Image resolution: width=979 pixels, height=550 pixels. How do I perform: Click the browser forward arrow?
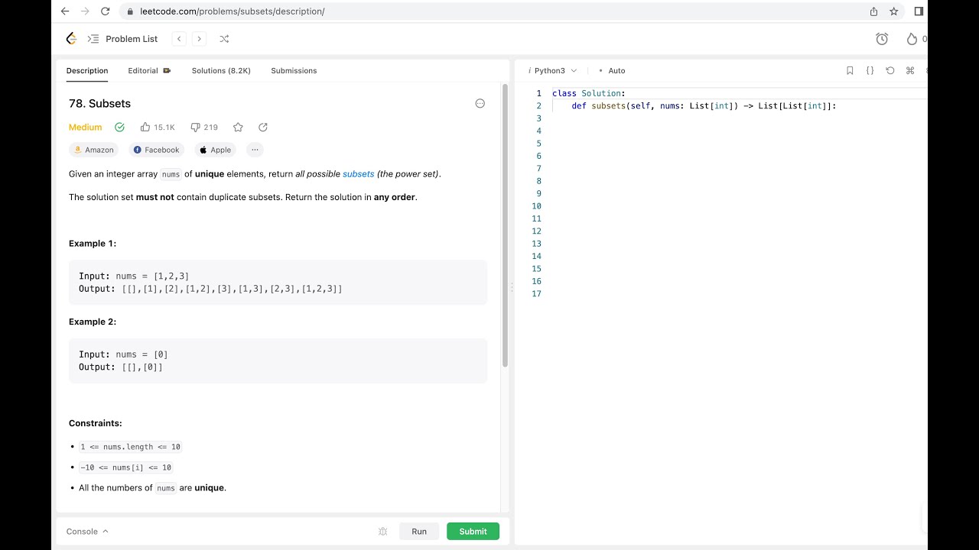pyautogui.click(x=85, y=11)
